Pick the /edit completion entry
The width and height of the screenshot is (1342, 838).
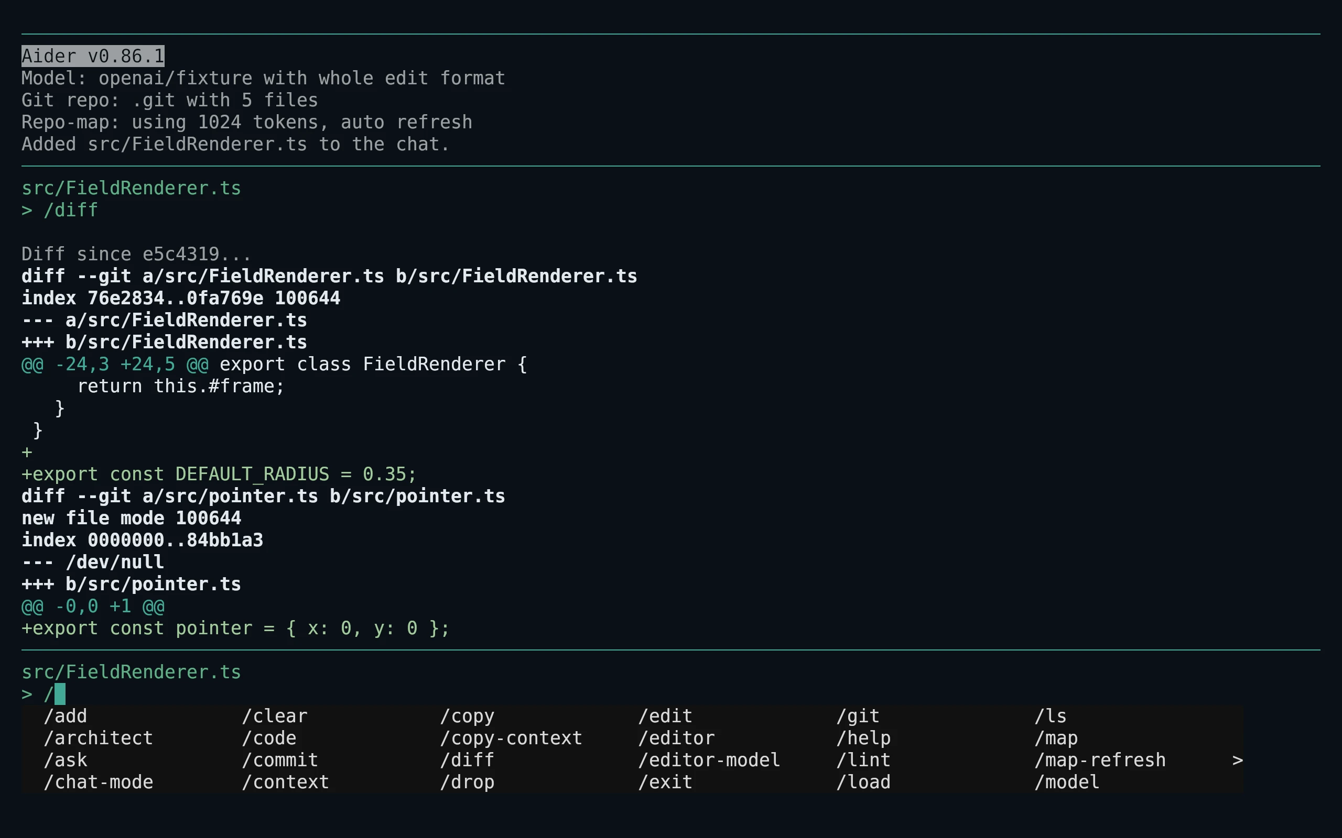665,716
